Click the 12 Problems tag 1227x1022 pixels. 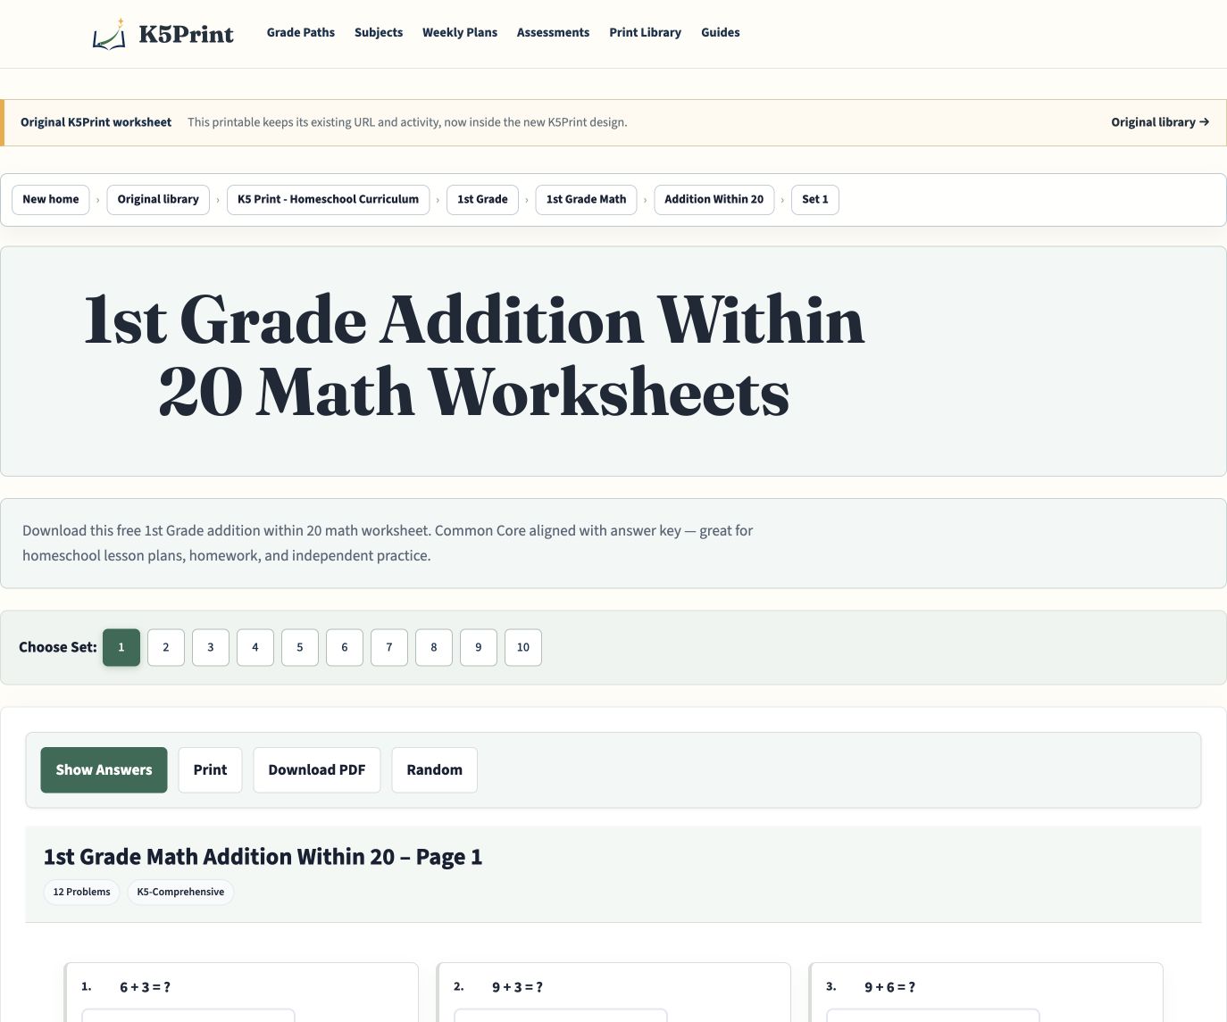click(x=81, y=893)
